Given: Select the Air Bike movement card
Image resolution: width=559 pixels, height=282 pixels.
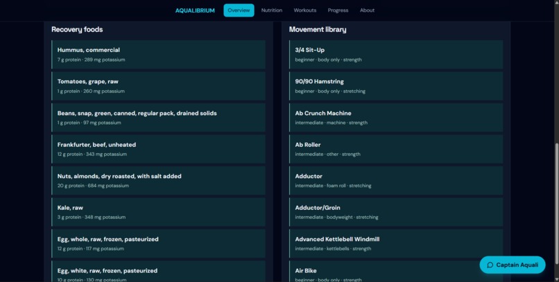Looking at the screenshot, I should click(396, 272).
